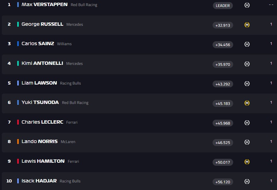Click the LEADER badge

[x=223, y=5]
